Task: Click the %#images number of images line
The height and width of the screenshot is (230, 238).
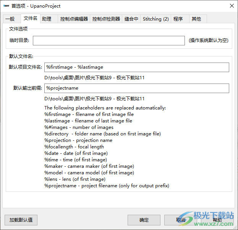Action: coord(79,127)
